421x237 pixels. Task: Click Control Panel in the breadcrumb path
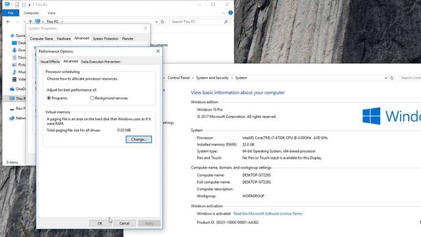(x=178, y=78)
